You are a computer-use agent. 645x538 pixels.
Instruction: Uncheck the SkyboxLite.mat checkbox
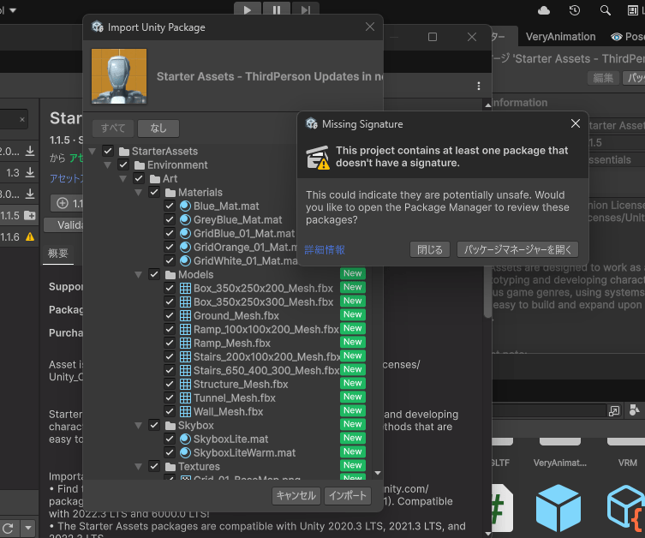pos(170,439)
